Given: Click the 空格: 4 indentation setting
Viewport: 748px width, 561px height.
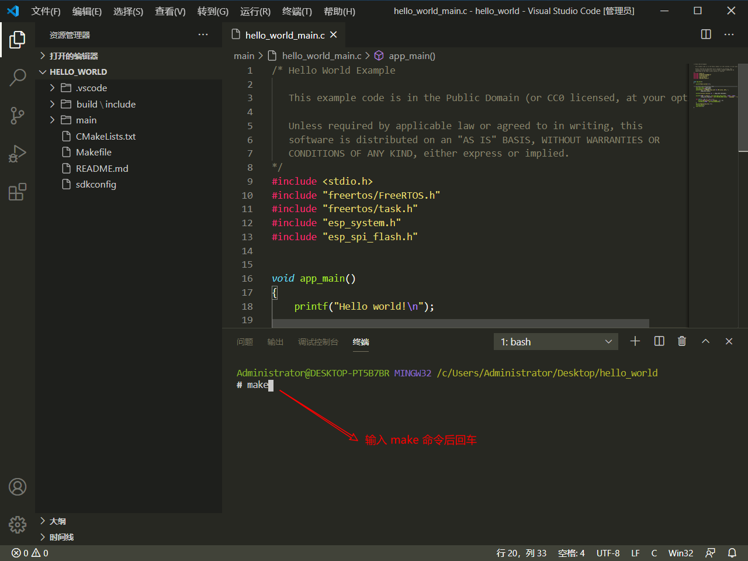Looking at the screenshot, I should pos(571,553).
